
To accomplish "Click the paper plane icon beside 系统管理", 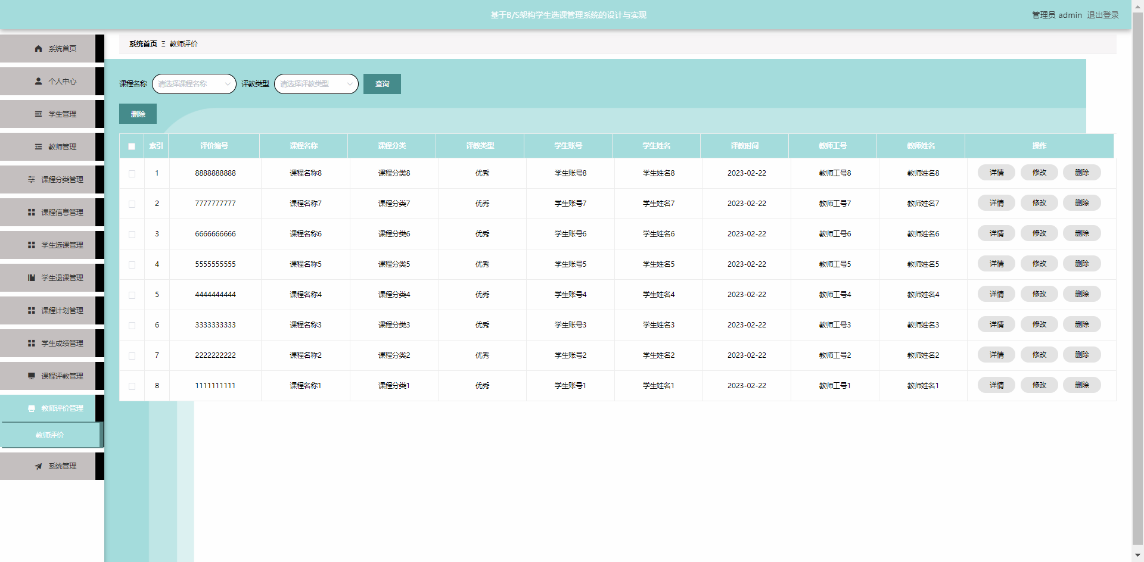I will (38, 466).
